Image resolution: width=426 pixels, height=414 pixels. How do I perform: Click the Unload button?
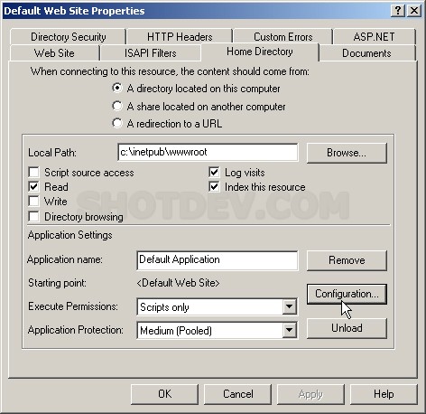click(347, 328)
